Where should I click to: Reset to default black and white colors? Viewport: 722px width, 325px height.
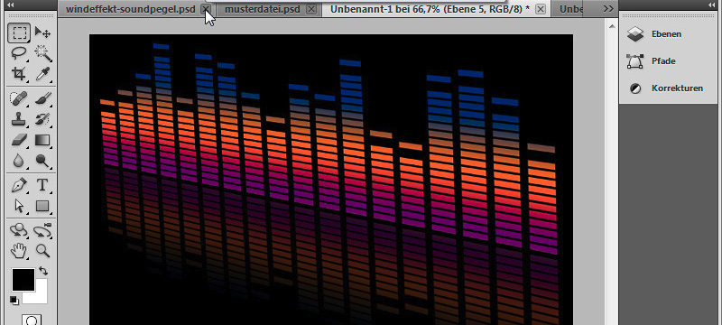[x=14, y=301]
